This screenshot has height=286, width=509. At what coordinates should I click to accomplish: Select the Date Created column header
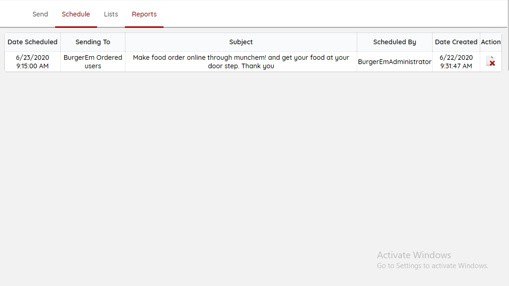(456, 42)
